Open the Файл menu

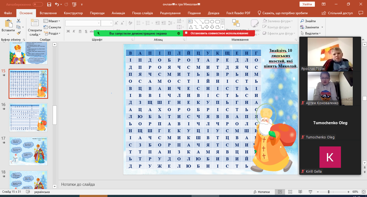tap(8, 13)
